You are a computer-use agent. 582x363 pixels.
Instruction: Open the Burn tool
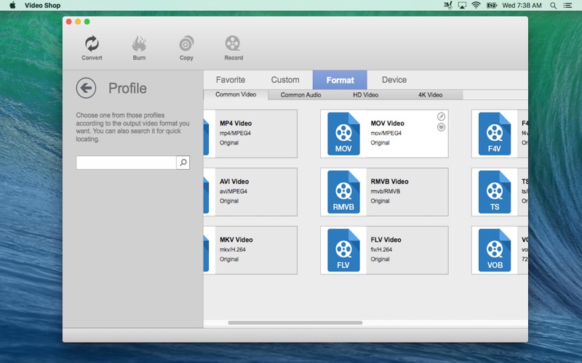click(x=139, y=48)
